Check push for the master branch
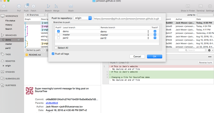Screen dimensions: 214x113 point(58,34)
